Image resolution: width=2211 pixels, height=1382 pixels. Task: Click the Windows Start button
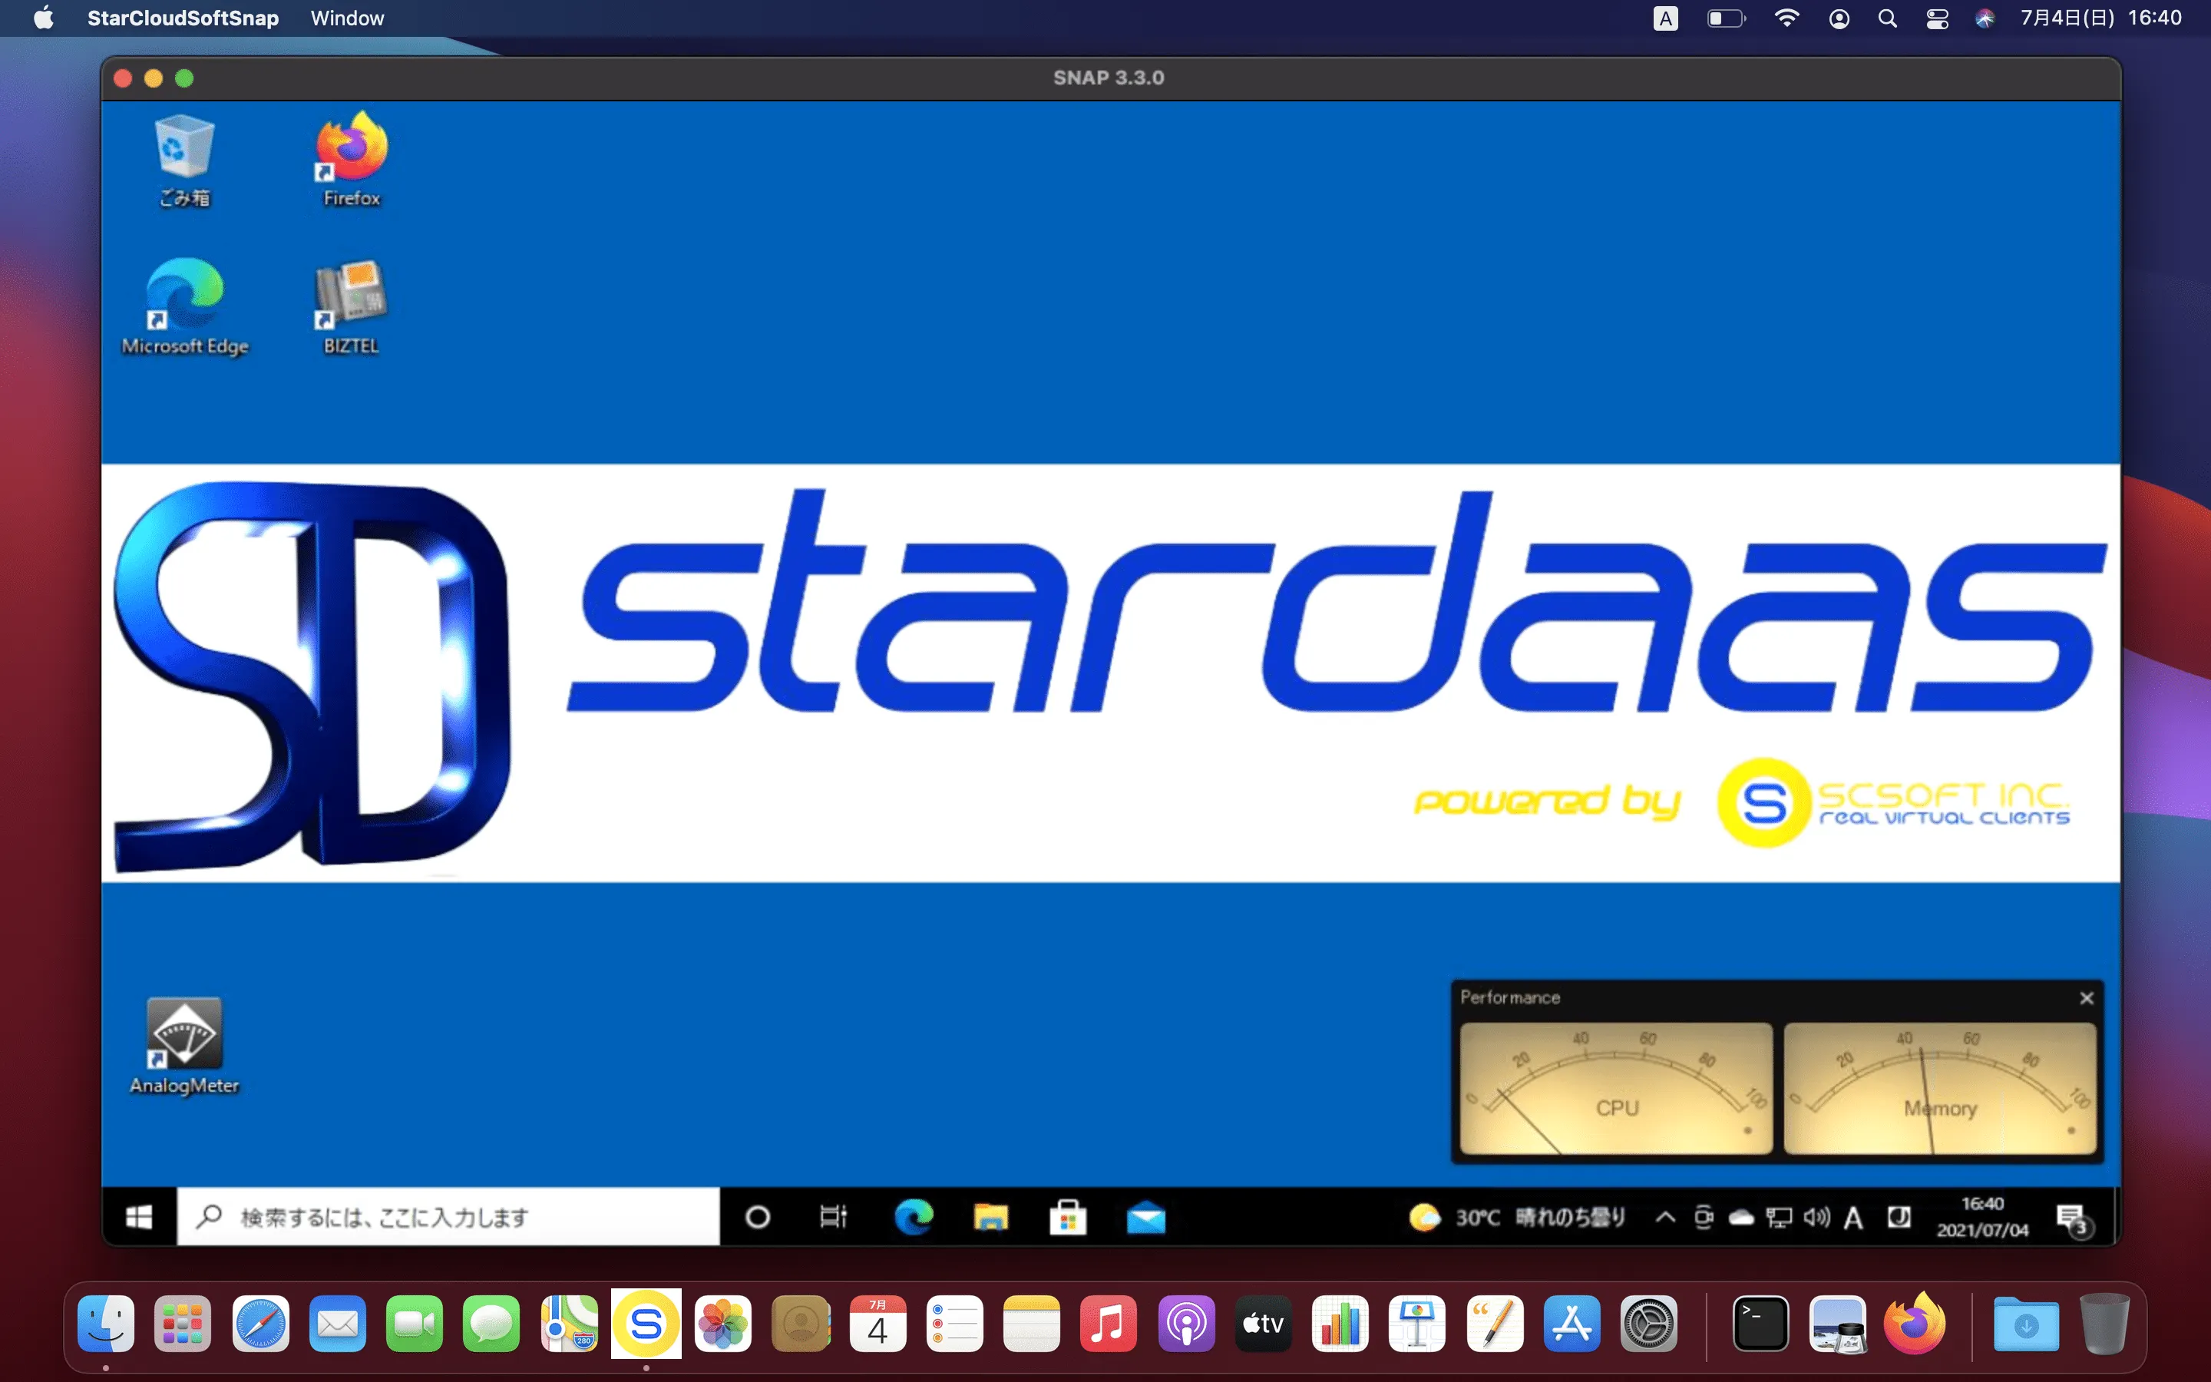coord(139,1217)
